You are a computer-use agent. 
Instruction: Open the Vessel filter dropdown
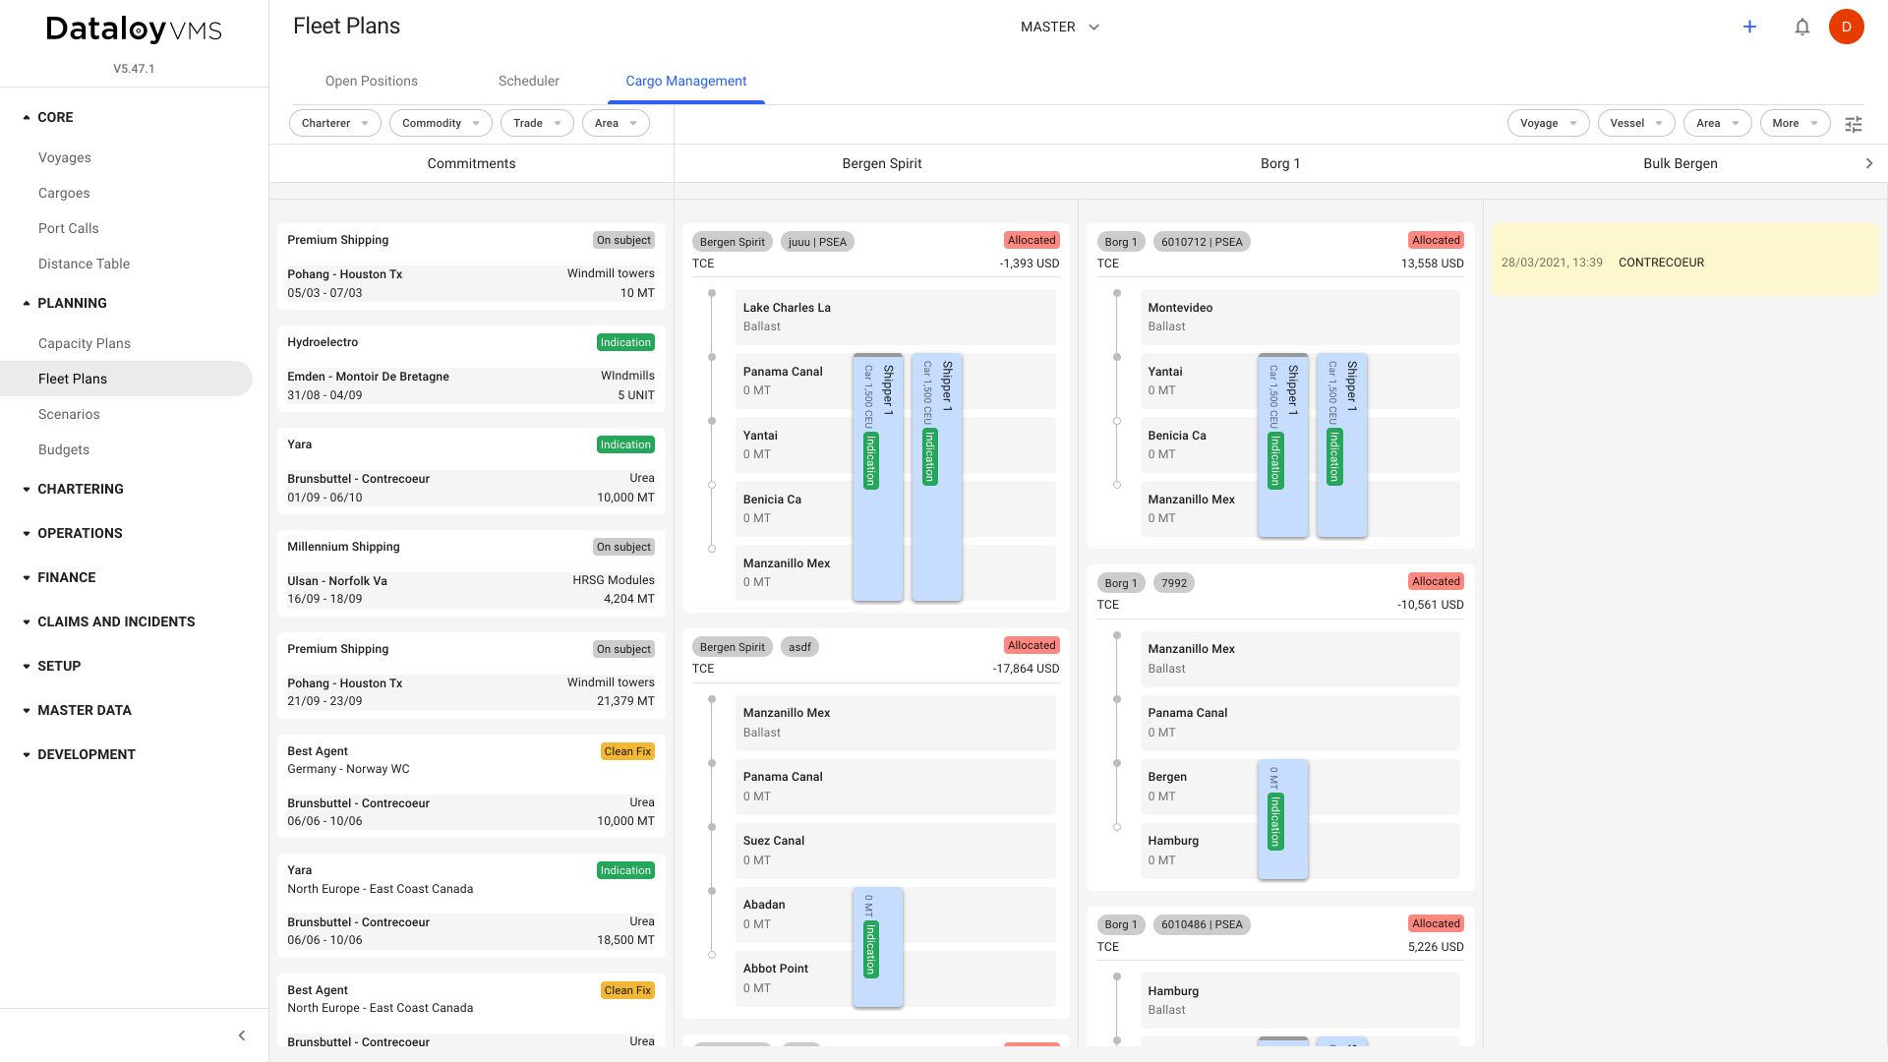pyautogui.click(x=1635, y=123)
